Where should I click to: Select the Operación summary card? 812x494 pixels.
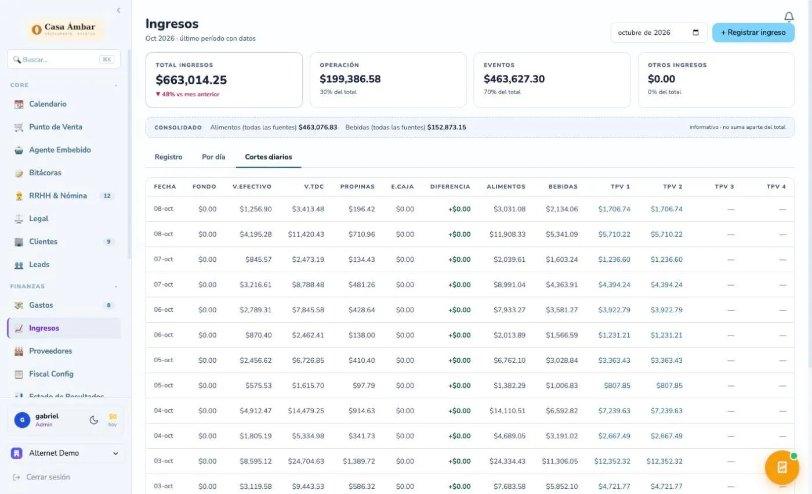tap(388, 80)
